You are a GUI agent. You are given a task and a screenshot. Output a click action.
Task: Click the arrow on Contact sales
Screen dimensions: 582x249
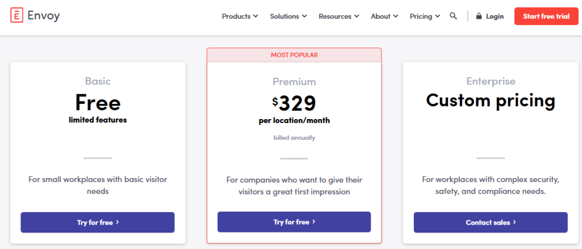[514, 222]
